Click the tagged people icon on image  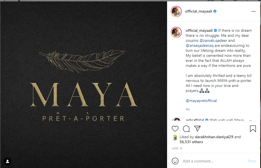click(x=8, y=161)
